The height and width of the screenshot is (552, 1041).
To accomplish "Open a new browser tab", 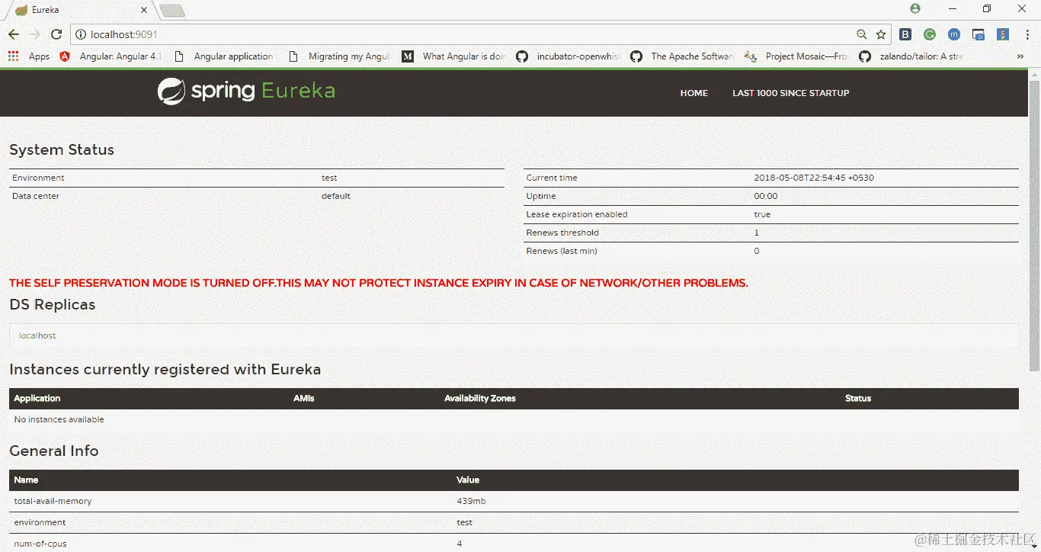I will pyautogui.click(x=172, y=11).
